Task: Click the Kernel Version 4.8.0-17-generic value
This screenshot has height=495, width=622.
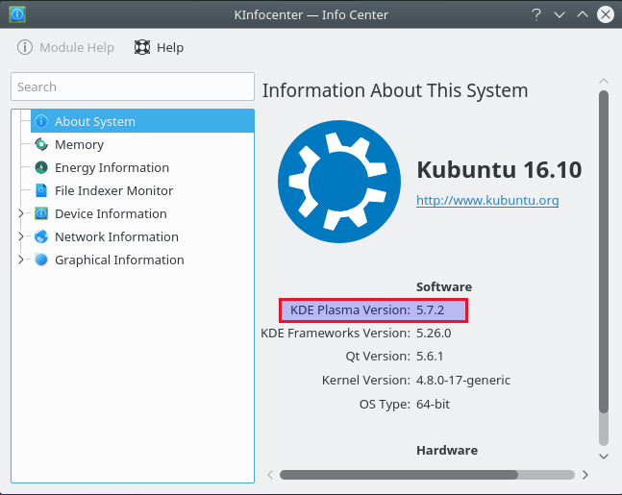Action: pyautogui.click(x=463, y=381)
